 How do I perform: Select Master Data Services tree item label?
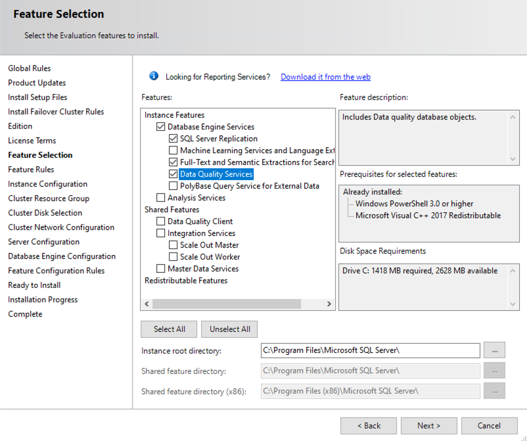[203, 269]
